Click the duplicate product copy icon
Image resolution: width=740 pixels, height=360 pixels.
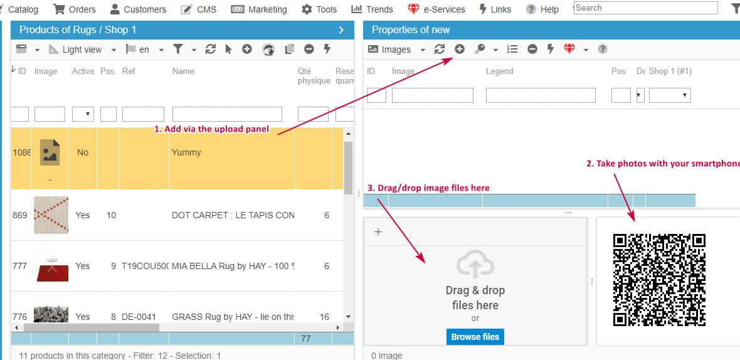click(x=289, y=49)
